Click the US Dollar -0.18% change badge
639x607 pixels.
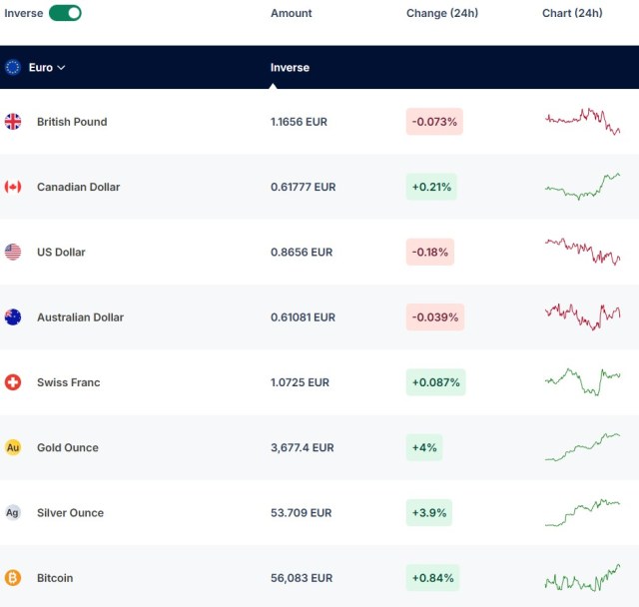430,252
